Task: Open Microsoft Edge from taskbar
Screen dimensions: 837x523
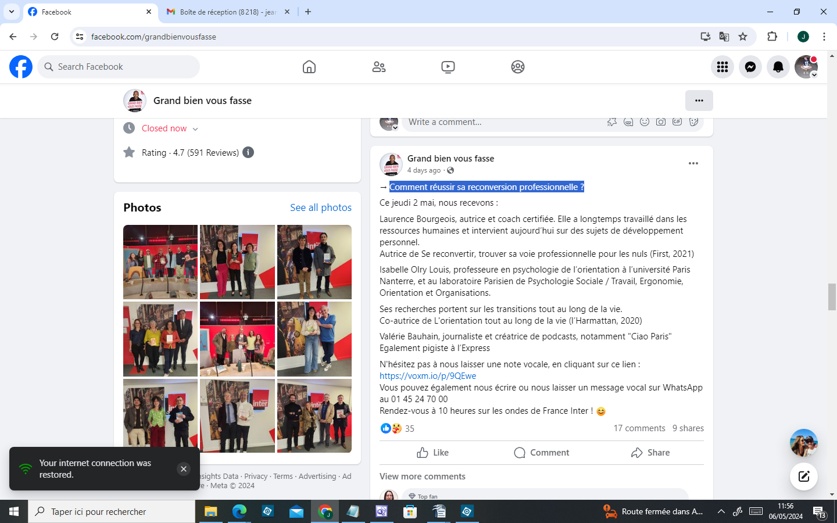Action: 239,511
